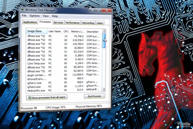Click scrollbar up arrow in process list
The height and width of the screenshot is (129, 193).
(104, 31)
